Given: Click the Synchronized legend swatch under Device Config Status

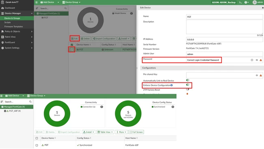Looking at the screenshot, I should (153, 107).
